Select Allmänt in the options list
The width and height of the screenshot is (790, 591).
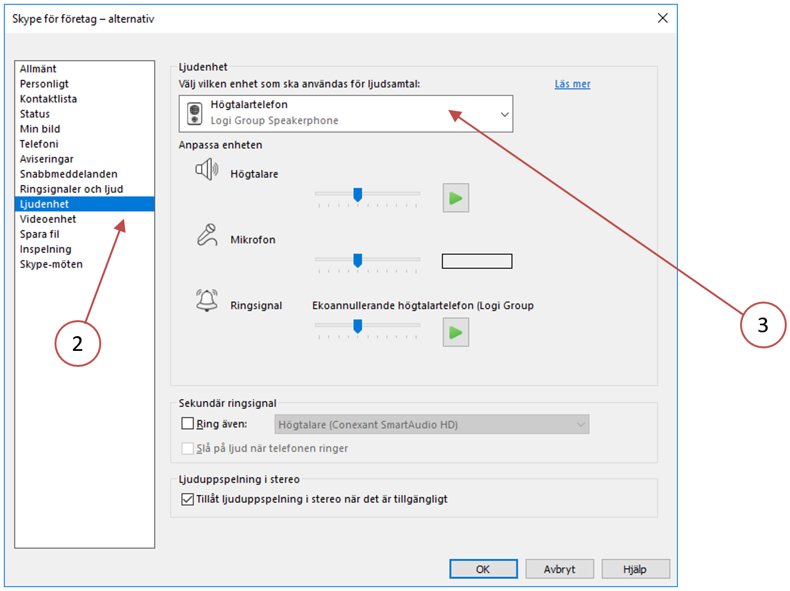85,69
